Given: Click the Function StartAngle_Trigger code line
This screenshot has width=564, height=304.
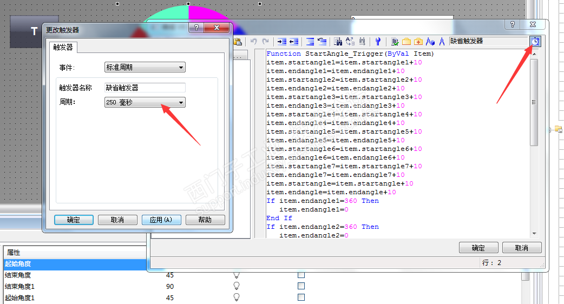Looking at the screenshot, I should click(x=350, y=54).
